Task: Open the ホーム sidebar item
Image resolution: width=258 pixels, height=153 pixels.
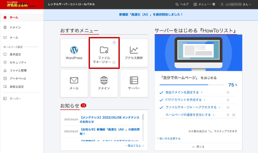Action: pos(22,17)
